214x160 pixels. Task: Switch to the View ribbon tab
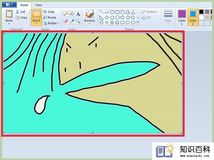[x=39, y=5]
